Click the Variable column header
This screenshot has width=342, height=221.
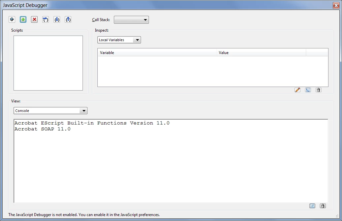(157, 53)
